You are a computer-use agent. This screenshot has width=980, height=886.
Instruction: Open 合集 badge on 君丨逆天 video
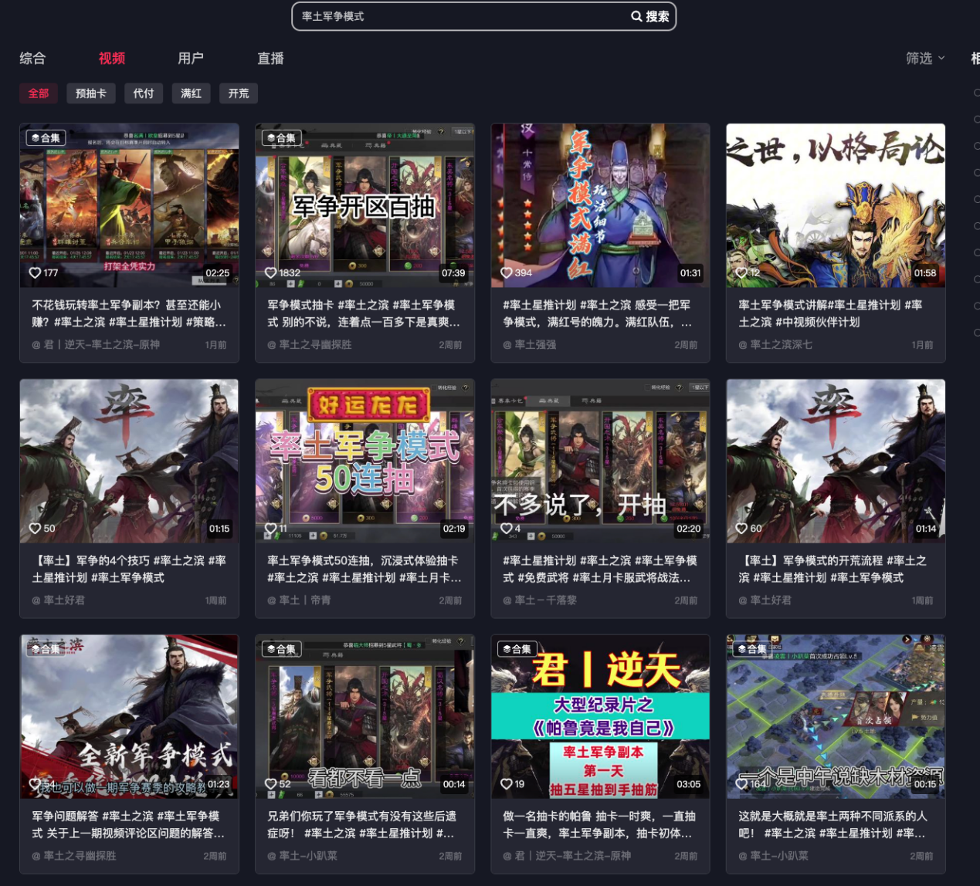point(517,649)
